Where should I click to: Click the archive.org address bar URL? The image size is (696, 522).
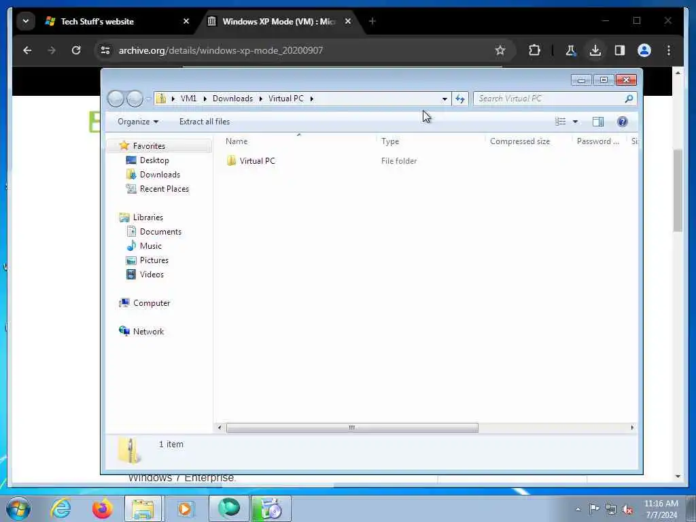pos(221,50)
